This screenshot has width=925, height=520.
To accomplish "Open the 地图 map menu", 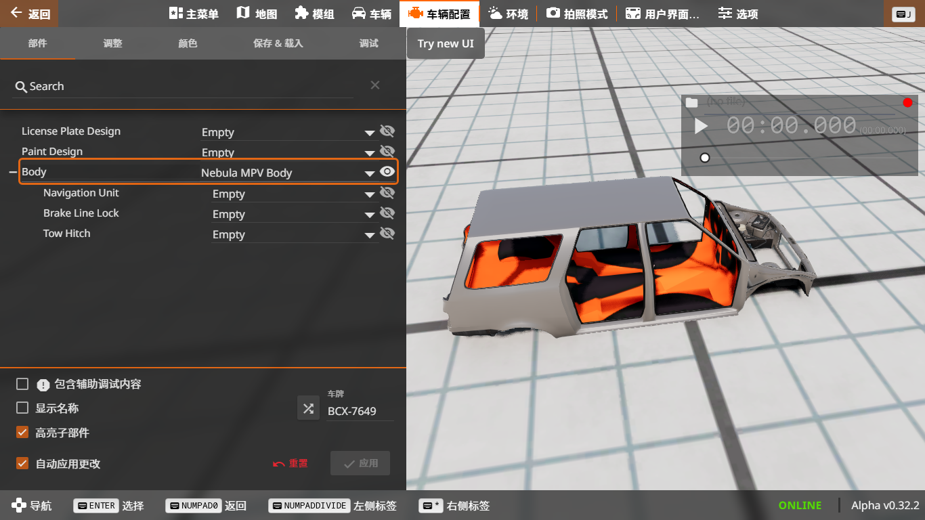I will pyautogui.click(x=257, y=14).
